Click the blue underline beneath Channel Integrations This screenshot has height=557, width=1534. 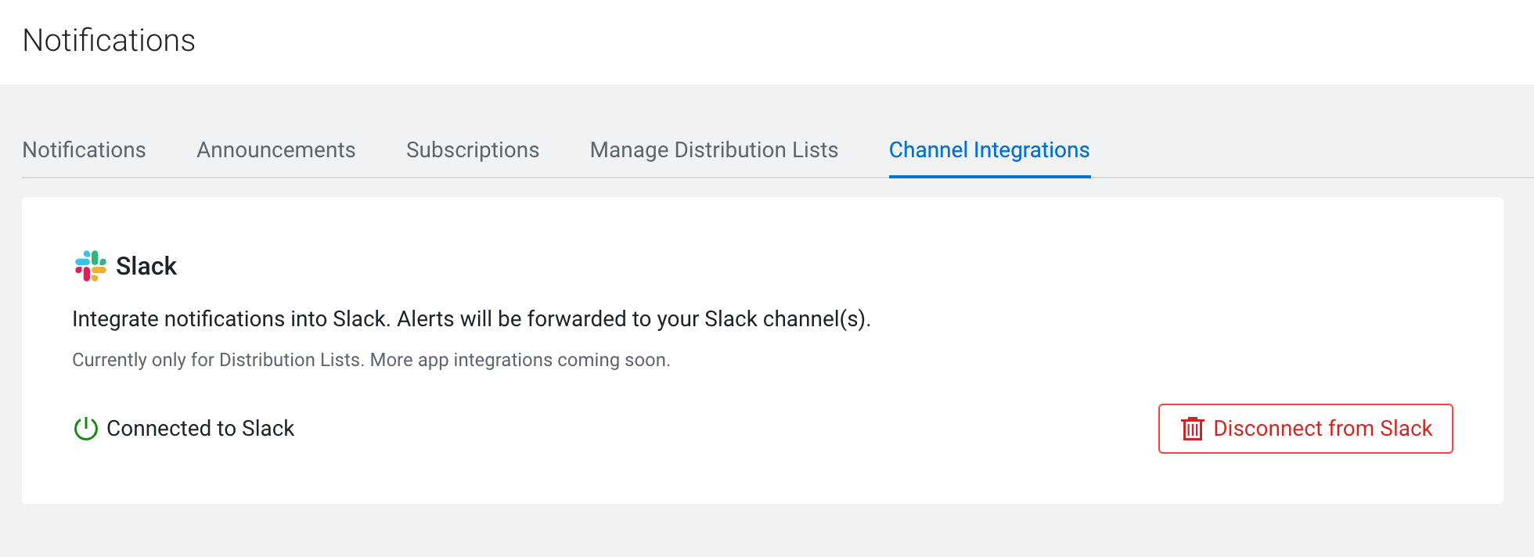pyautogui.click(x=989, y=176)
